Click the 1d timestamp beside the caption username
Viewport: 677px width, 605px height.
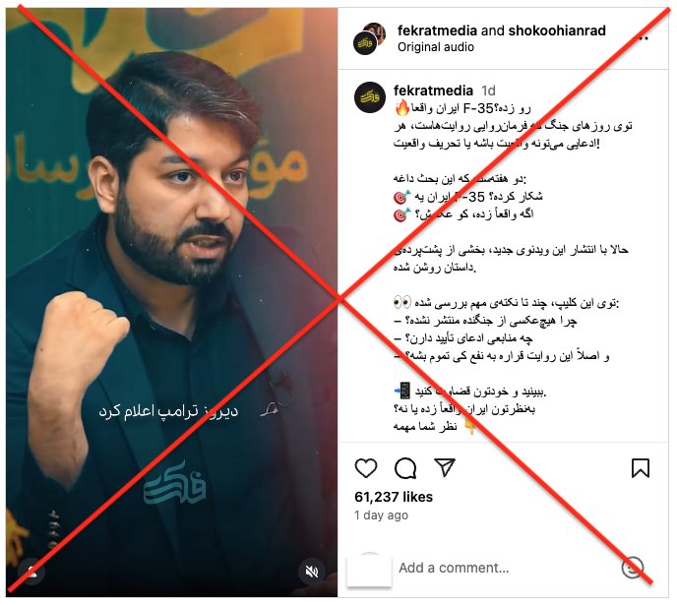pos(488,91)
